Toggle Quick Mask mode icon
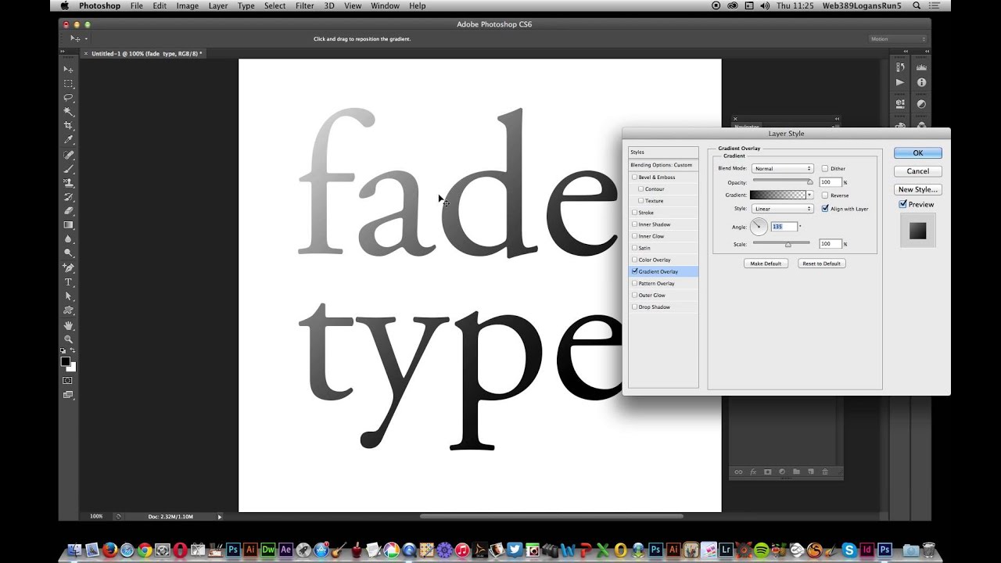 coord(68,381)
